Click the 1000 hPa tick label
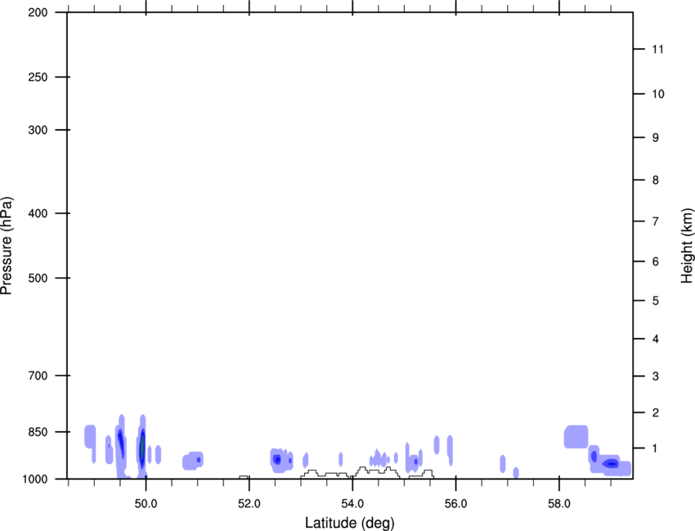 coord(35,479)
